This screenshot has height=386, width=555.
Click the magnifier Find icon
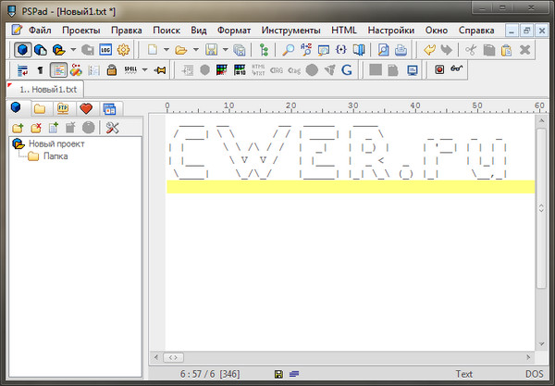289,49
